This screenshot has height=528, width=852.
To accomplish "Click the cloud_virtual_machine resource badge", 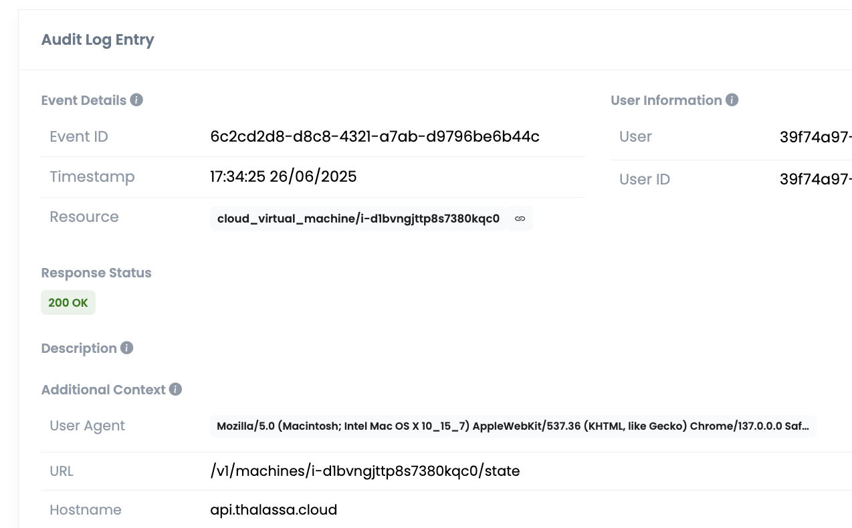I will pyautogui.click(x=358, y=218).
